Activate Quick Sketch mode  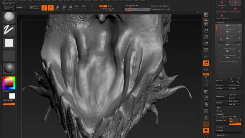[x=35, y=8]
